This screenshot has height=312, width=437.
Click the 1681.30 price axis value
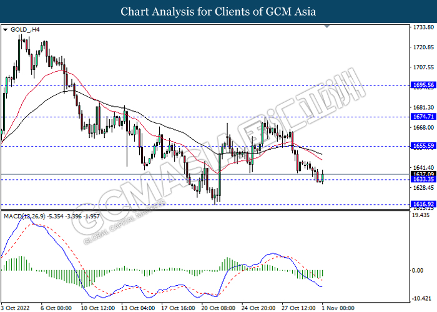coord(424,107)
